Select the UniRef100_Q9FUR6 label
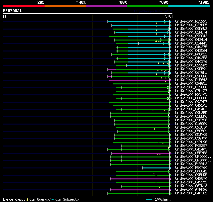This screenshot has width=213, height=202. click(191, 76)
